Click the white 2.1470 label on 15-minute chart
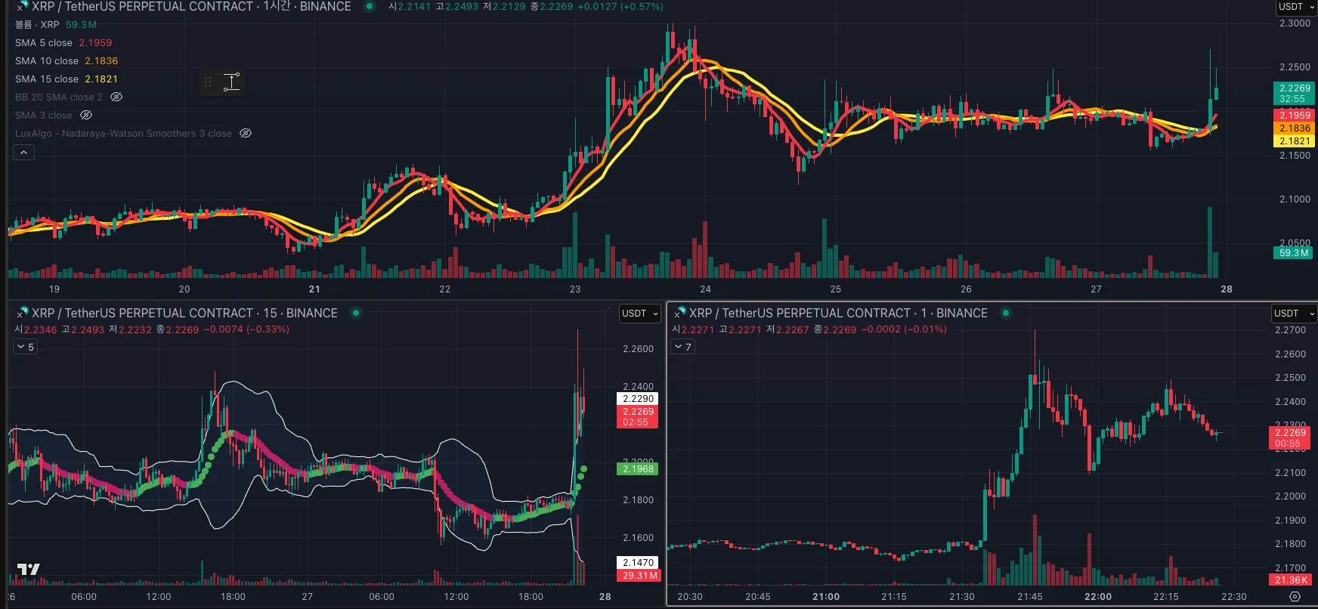The height and width of the screenshot is (609, 1318). click(x=638, y=563)
